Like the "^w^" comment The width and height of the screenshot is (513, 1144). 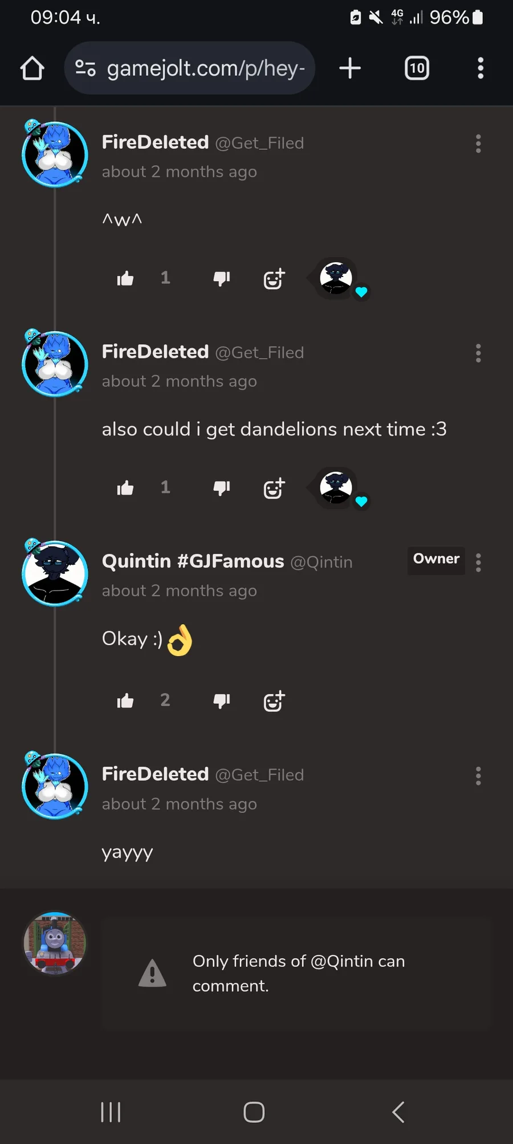125,278
